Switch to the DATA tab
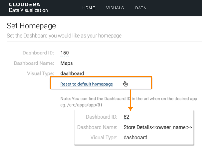This screenshot has width=202, height=147. click(140, 8)
